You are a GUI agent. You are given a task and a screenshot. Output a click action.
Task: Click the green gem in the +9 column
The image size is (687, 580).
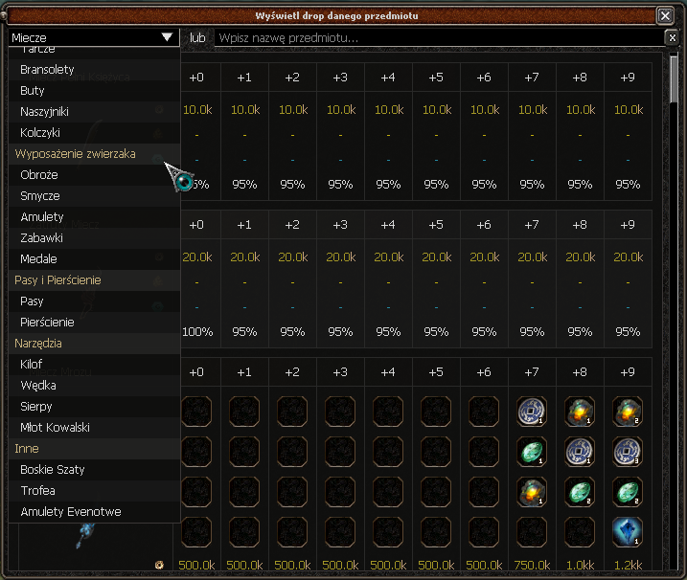tap(628, 492)
